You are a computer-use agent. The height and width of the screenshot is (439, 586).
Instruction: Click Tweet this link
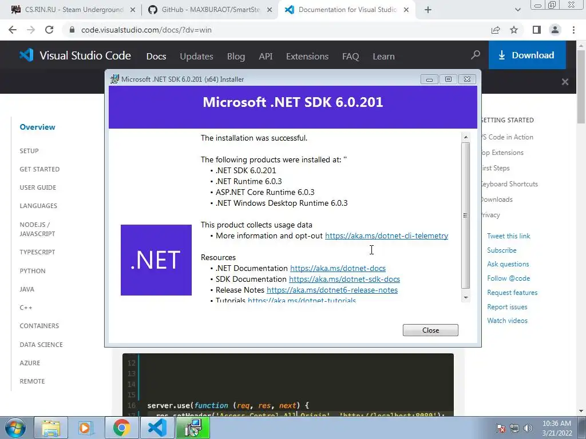(508, 236)
